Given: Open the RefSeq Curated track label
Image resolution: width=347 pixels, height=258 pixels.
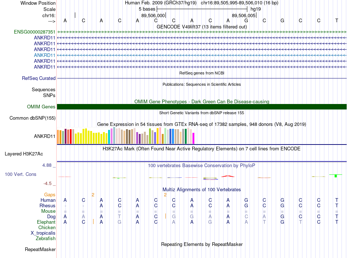Looking at the screenshot, I should [39, 78].
